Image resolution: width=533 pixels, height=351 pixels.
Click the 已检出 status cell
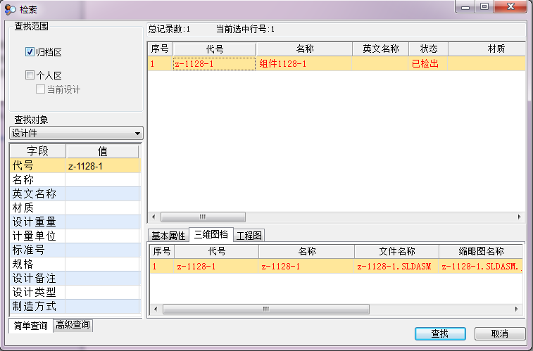click(x=428, y=63)
